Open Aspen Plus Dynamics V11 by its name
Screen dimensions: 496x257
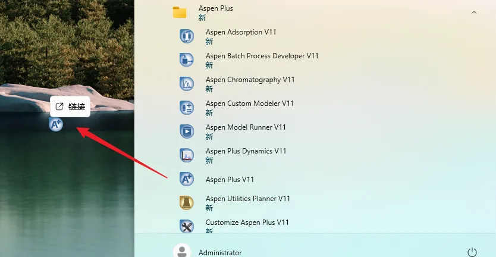coord(246,151)
